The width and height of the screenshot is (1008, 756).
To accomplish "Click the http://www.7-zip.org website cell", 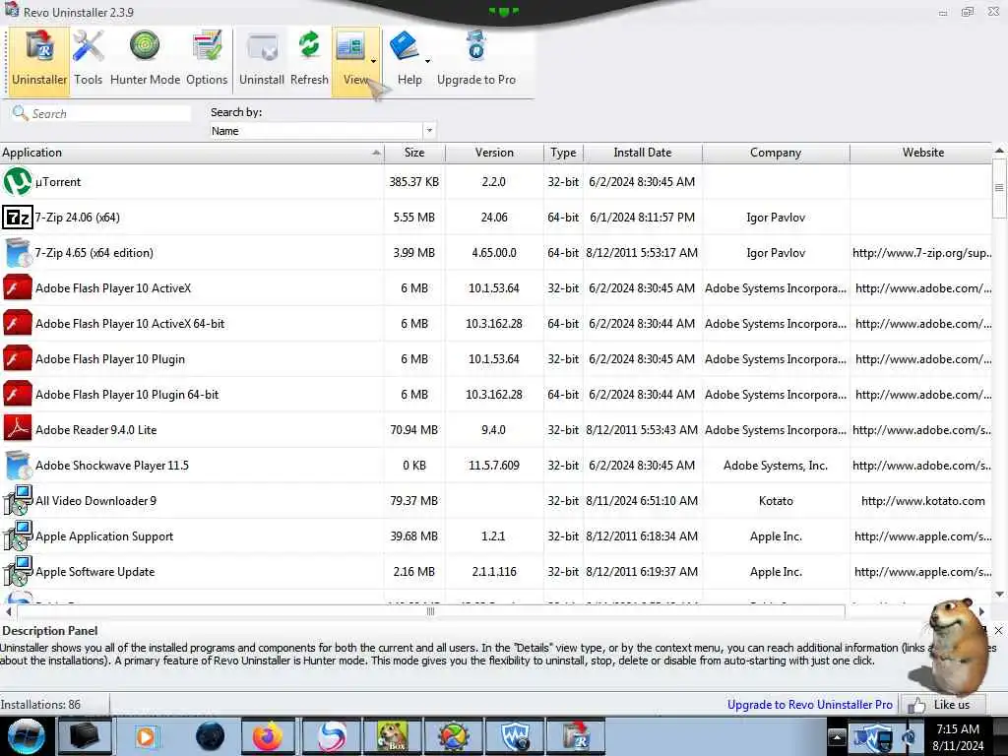I will pos(921,253).
